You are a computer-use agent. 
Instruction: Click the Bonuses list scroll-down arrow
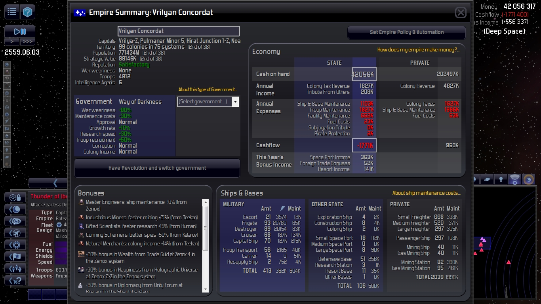pos(205,289)
